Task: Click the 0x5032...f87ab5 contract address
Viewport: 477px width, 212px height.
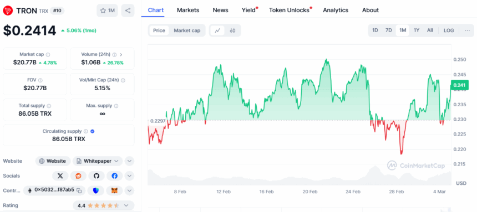Action: (x=54, y=190)
